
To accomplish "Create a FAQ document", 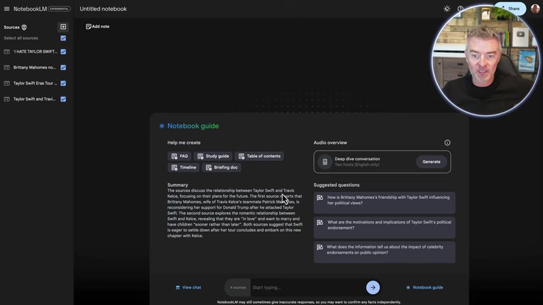I will coord(179,156).
